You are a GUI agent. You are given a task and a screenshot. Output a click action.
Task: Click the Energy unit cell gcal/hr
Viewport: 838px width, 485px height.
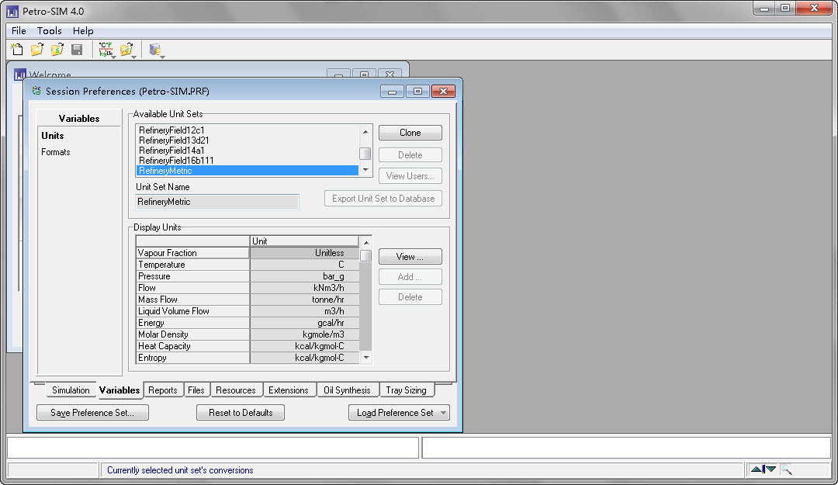point(304,323)
